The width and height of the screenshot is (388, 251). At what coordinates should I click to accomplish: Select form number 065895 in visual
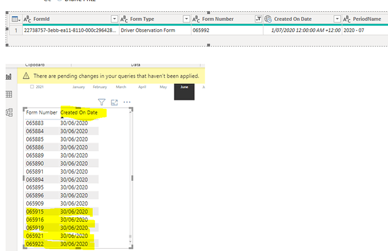35,187
